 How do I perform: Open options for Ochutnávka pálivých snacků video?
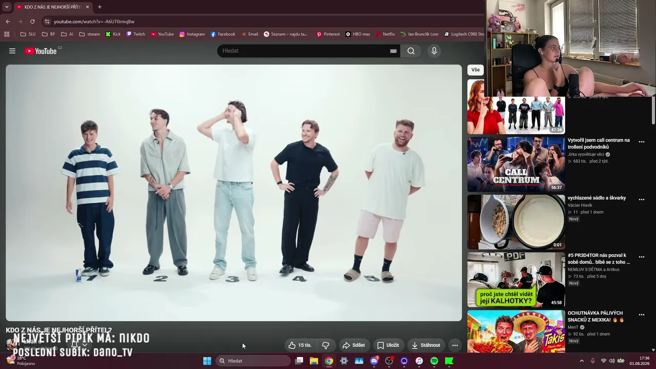pos(641,315)
